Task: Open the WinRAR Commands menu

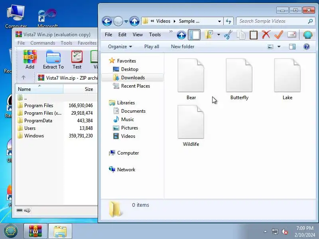Action: [43, 43]
